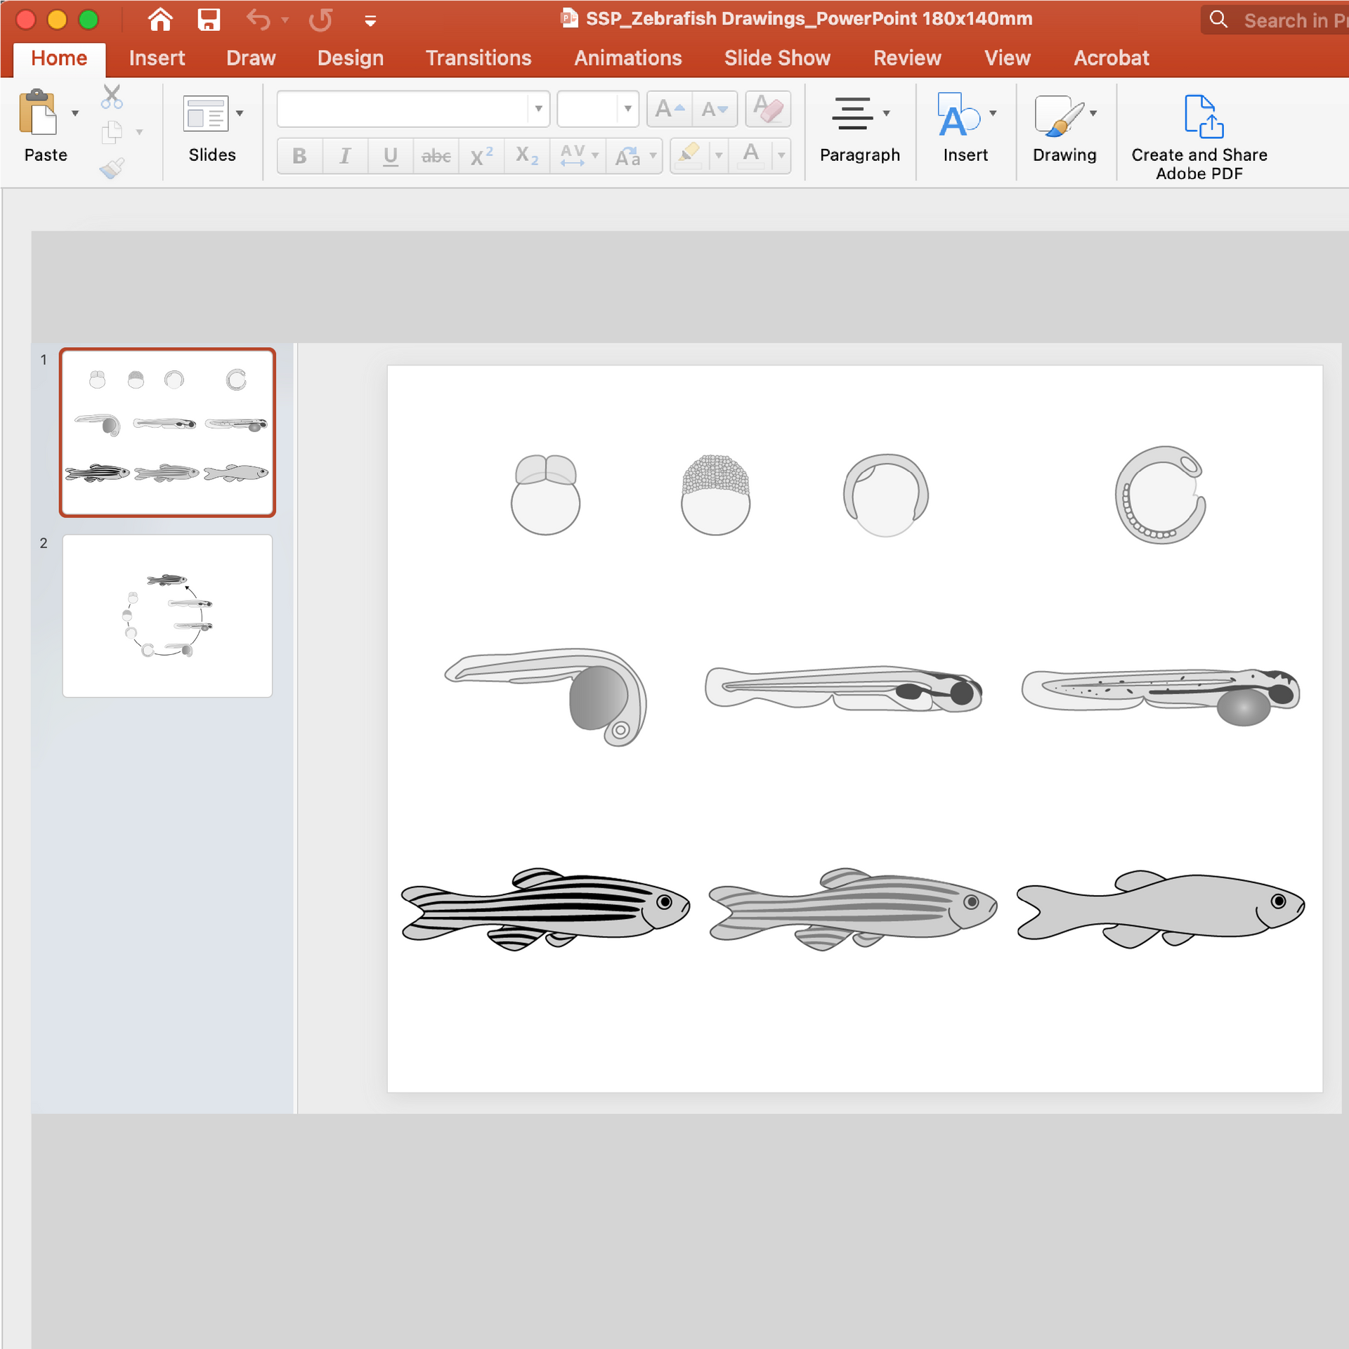Image resolution: width=1349 pixels, height=1349 pixels.
Task: Click Increase Font Size icon
Action: pyautogui.click(x=669, y=109)
